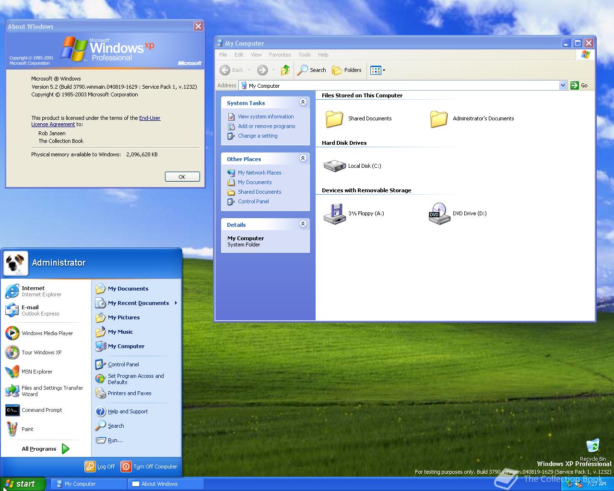Toggle the Folders pane button
This screenshot has height=491, width=614.
(347, 70)
